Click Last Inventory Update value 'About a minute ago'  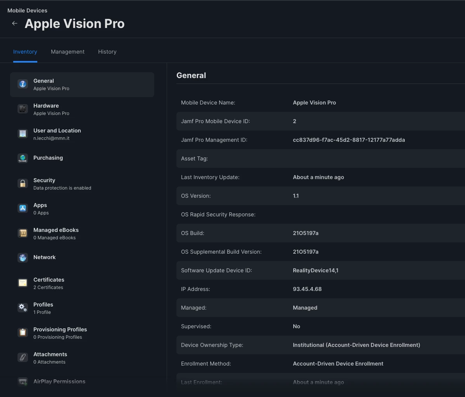[318, 177]
